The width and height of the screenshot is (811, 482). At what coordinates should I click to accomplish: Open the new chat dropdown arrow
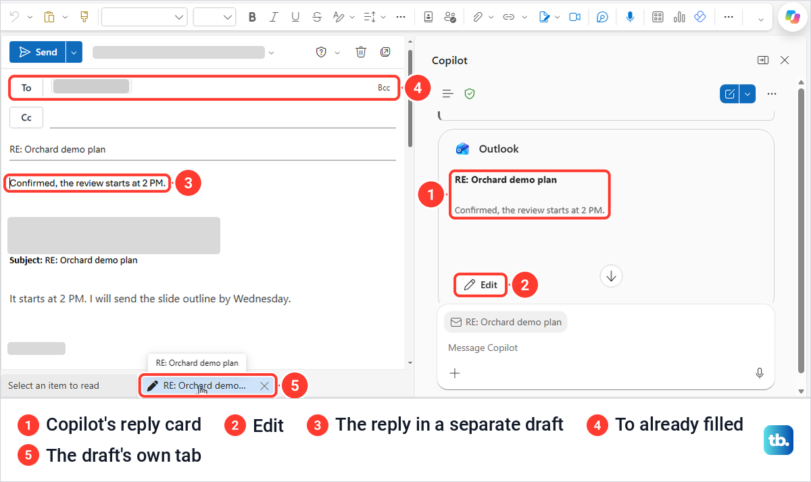(747, 94)
